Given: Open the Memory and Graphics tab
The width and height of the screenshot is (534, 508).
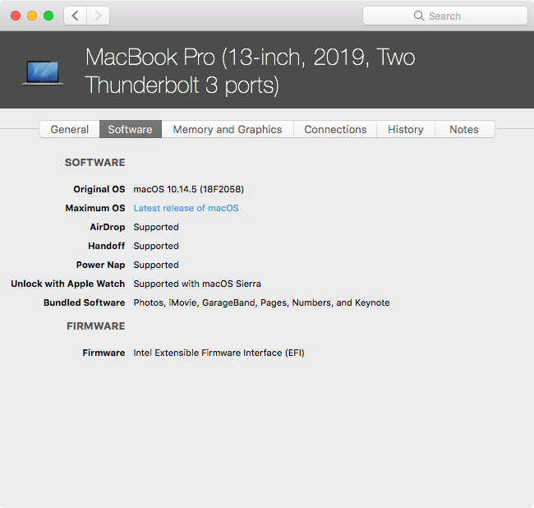Looking at the screenshot, I should pos(227,129).
